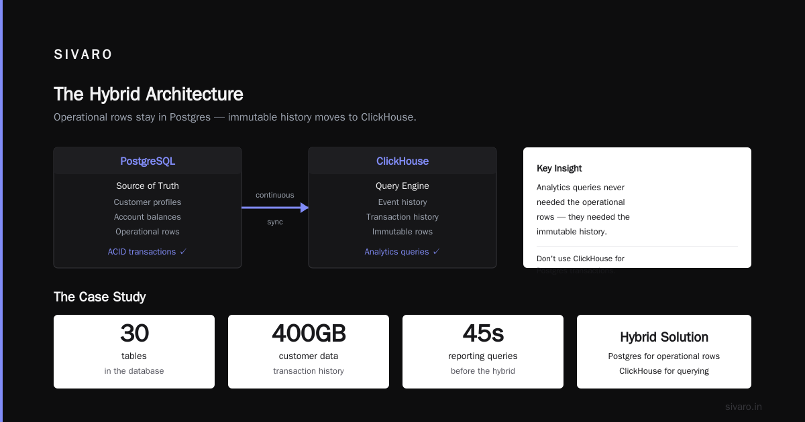Click 'ClickHouse for querying' line
The image size is (805, 422).
click(664, 371)
